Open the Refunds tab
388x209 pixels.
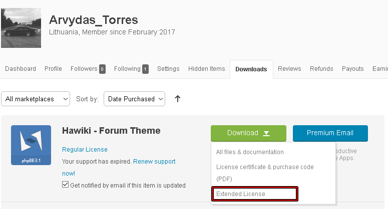tap(321, 69)
